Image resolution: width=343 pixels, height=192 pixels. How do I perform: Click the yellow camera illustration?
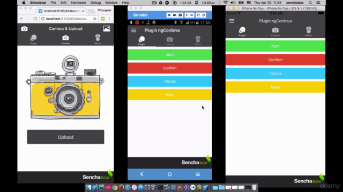[65, 87]
